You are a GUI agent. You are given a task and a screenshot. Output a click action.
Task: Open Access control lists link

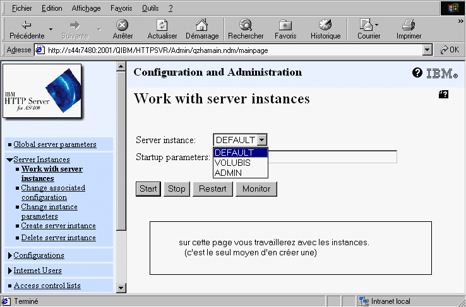[x=47, y=286]
